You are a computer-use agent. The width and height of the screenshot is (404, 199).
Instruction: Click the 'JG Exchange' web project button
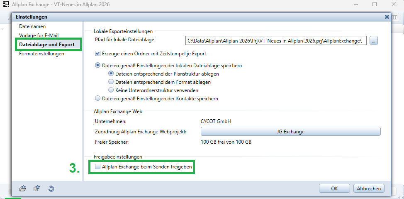coord(290,132)
